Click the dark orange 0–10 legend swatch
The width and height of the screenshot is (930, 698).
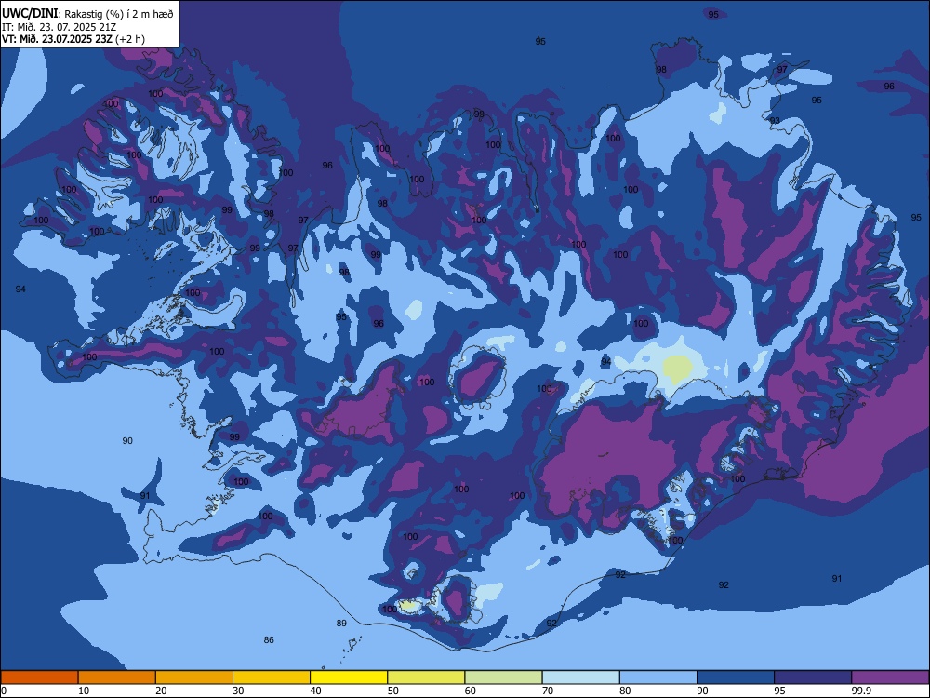(39, 678)
